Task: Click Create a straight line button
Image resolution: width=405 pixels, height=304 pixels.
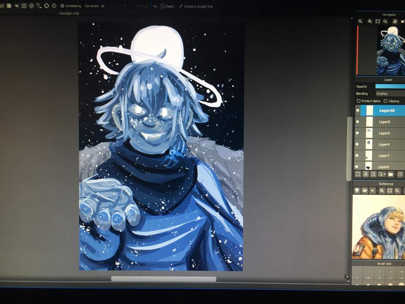Action: [x=196, y=6]
